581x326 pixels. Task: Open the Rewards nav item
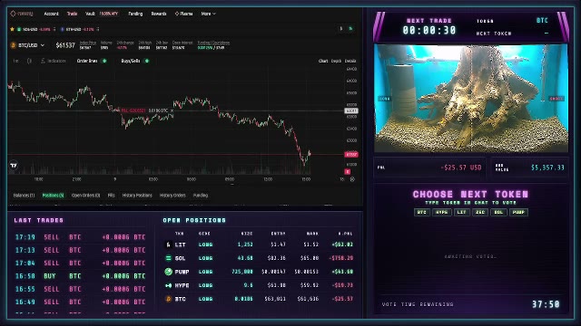159,14
